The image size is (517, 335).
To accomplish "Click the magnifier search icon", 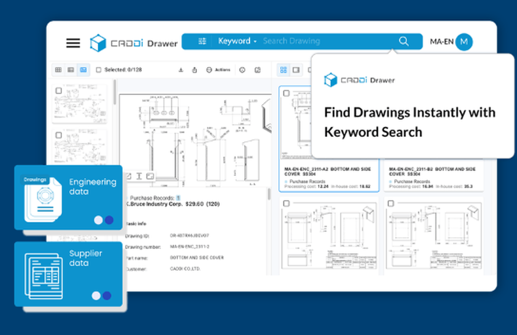I will pyautogui.click(x=404, y=41).
